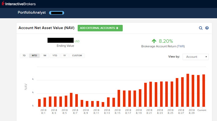217x121 pixels.
Task: Click the 2018 8/27 axis label
Action: tap(181, 111)
